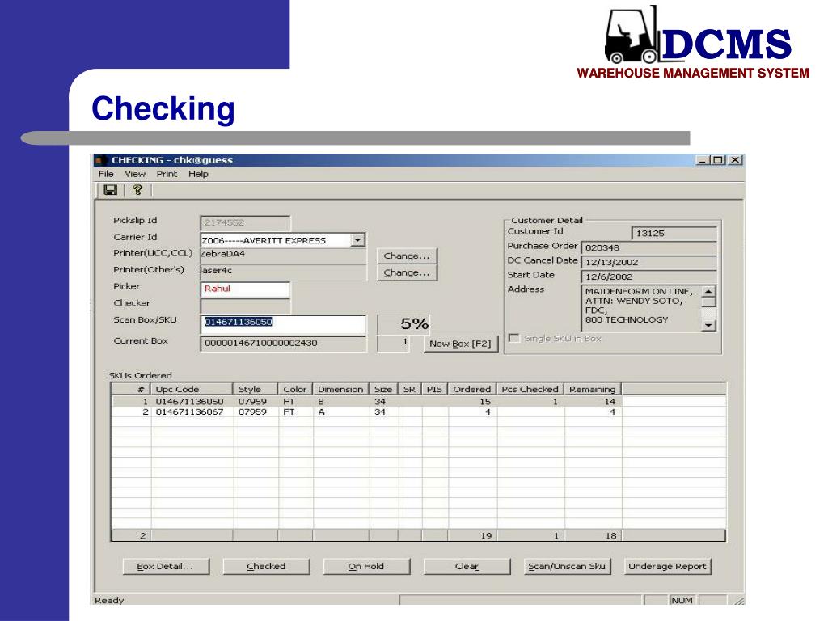The width and height of the screenshot is (828, 621).
Task: Minimize the CHECKING window
Action: [x=702, y=160]
